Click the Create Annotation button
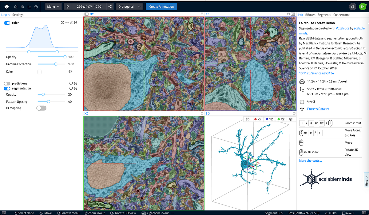The height and width of the screenshot is (215, 369). click(x=161, y=6)
